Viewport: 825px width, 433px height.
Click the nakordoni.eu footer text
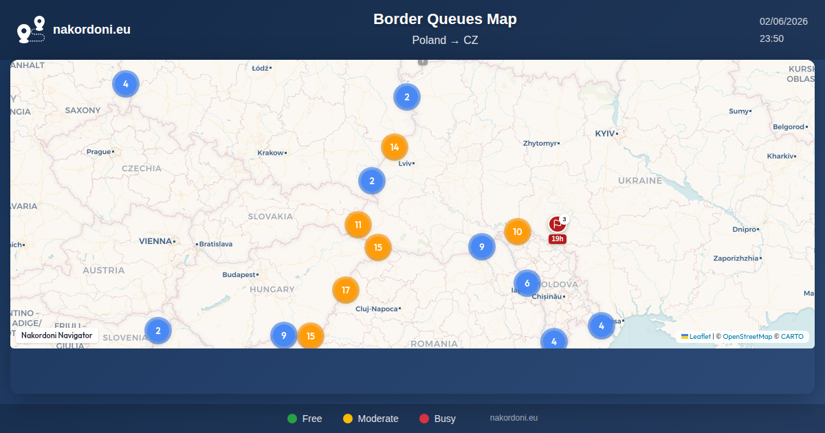coord(514,418)
